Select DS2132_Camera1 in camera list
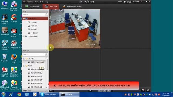Screen dimensions: 173x97 37,62
